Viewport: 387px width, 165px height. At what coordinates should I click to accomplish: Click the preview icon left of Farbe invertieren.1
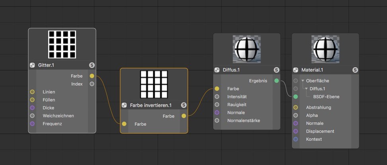click(124, 105)
